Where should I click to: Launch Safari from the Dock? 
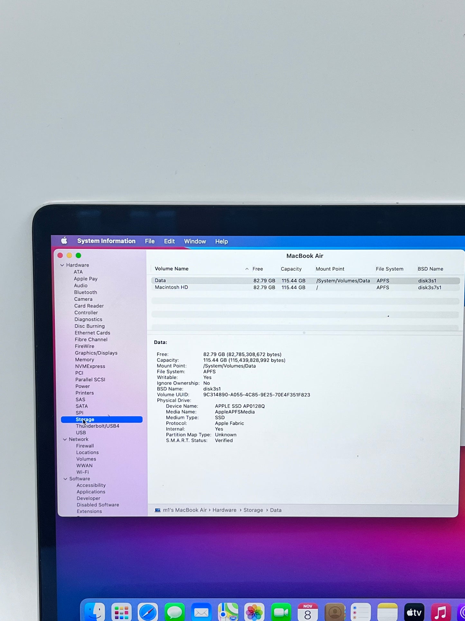(x=148, y=612)
